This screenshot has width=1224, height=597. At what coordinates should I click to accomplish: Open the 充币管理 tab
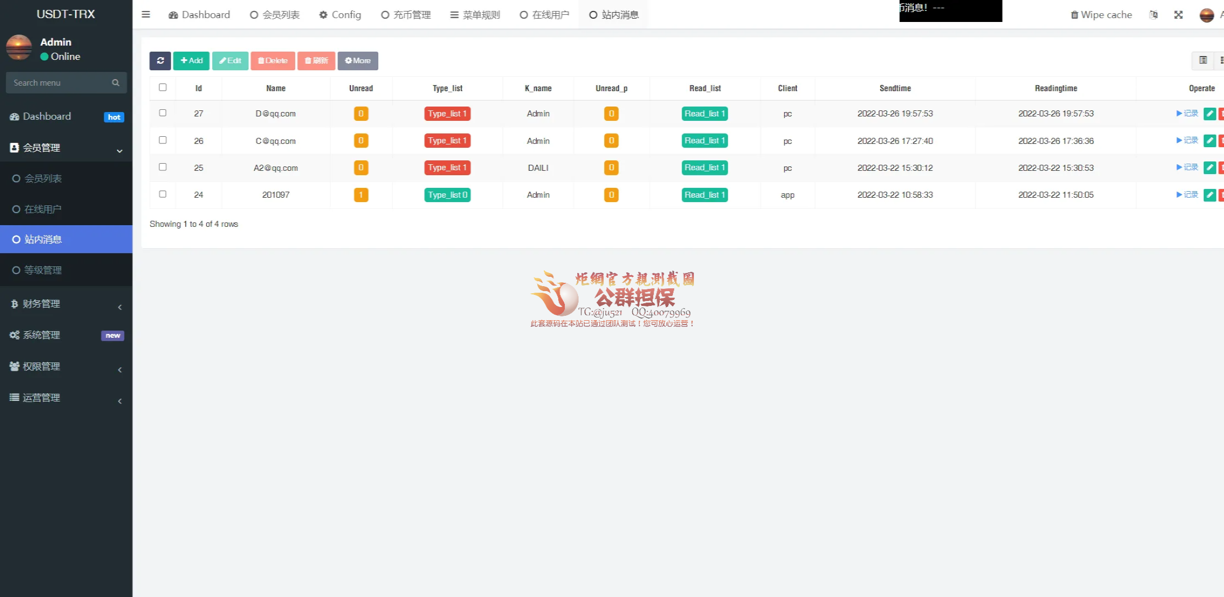click(x=406, y=15)
